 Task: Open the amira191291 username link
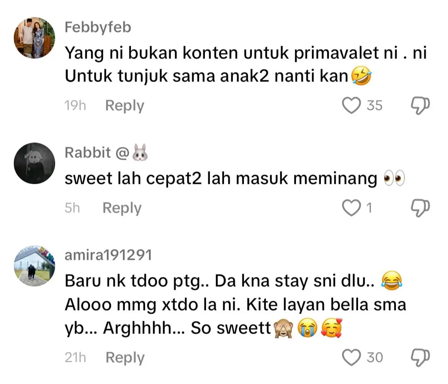pyautogui.click(x=108, y=255)
